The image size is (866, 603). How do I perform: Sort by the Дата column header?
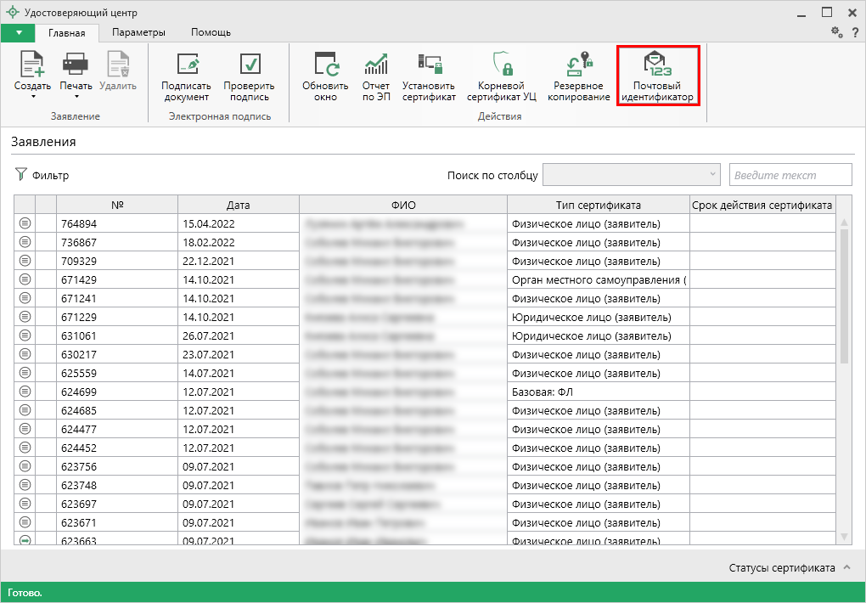tap(238, 205)
